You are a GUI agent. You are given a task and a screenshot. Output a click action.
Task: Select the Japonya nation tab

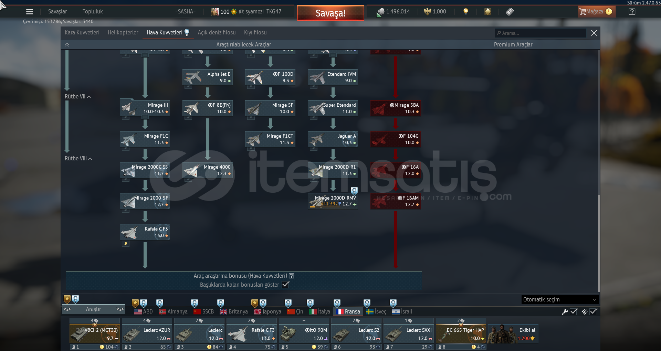click(267, 312)
